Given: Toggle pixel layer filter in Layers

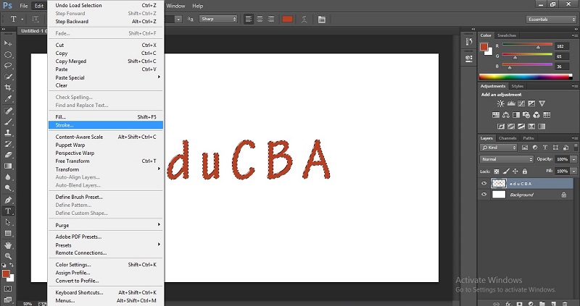Looking at the screenshot, I should point(525,148).
